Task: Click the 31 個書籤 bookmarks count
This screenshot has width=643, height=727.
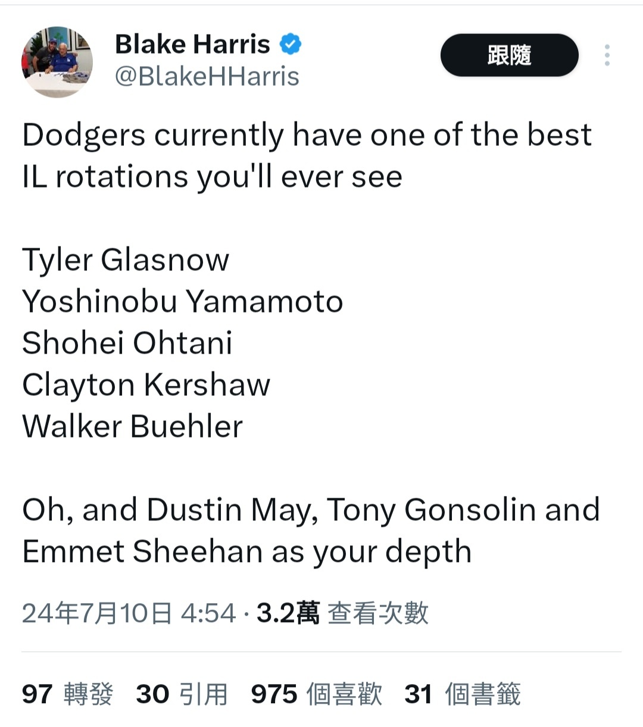Action: pos(462,694)
